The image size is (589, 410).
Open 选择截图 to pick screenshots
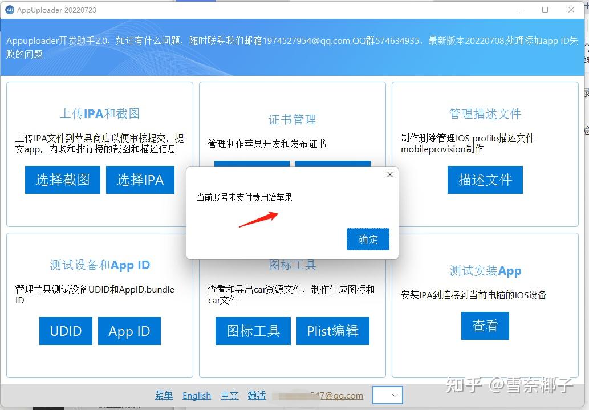[62, 180]
